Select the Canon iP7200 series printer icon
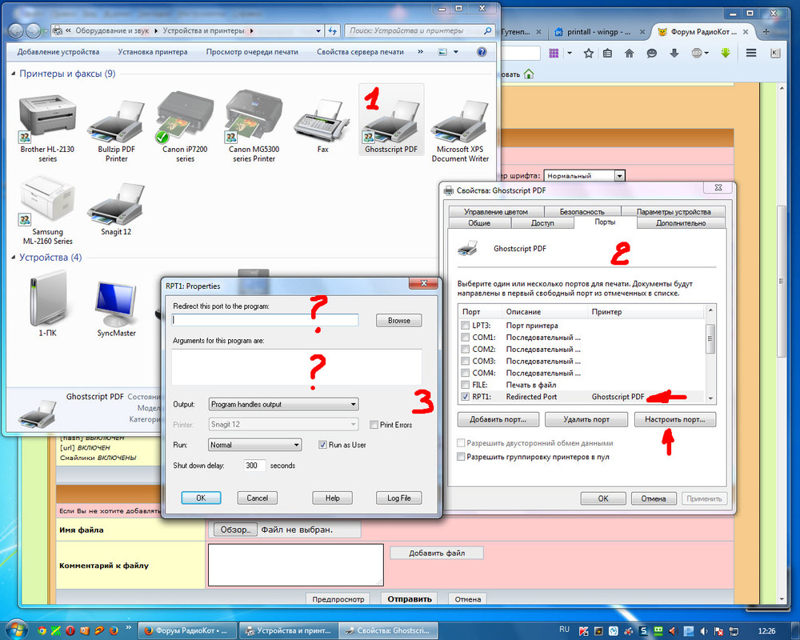800x640 pixels. coord(185,118)
